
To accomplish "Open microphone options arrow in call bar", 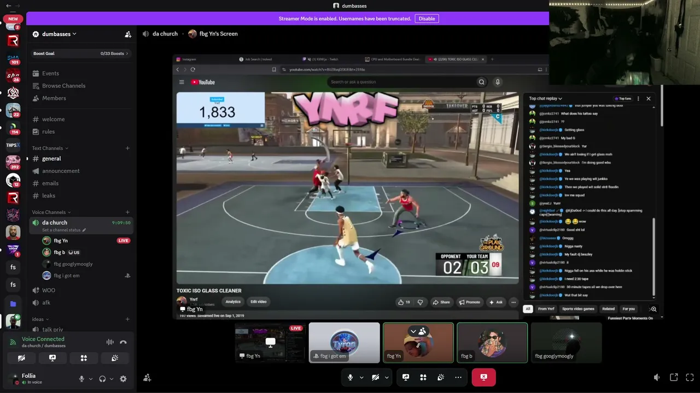I will [x=361, y=377].
